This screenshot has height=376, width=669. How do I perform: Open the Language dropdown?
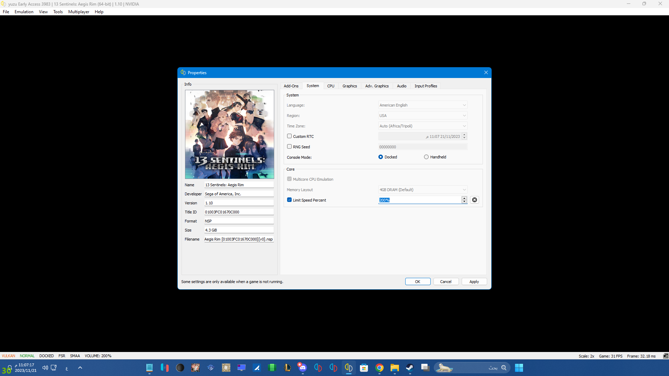click(423, 105)
